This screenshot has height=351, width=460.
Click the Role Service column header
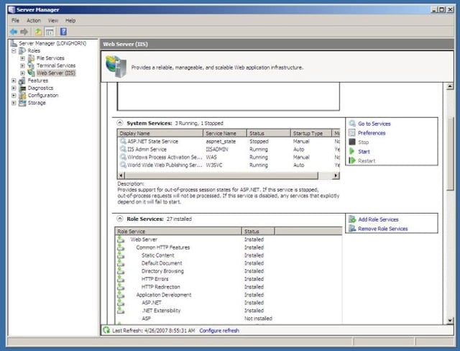tap(178, 232)
